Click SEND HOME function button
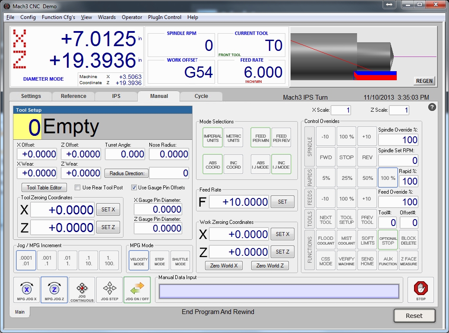The image size is (449, 333). 367,261
